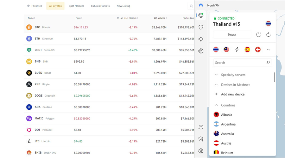Screen dimensions: 285x158
Task: Collapse the quick connect row chevron
Action: point(268,50)
